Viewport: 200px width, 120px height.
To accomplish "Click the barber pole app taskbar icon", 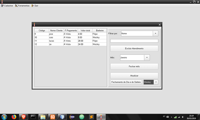I will pos(101,117).
